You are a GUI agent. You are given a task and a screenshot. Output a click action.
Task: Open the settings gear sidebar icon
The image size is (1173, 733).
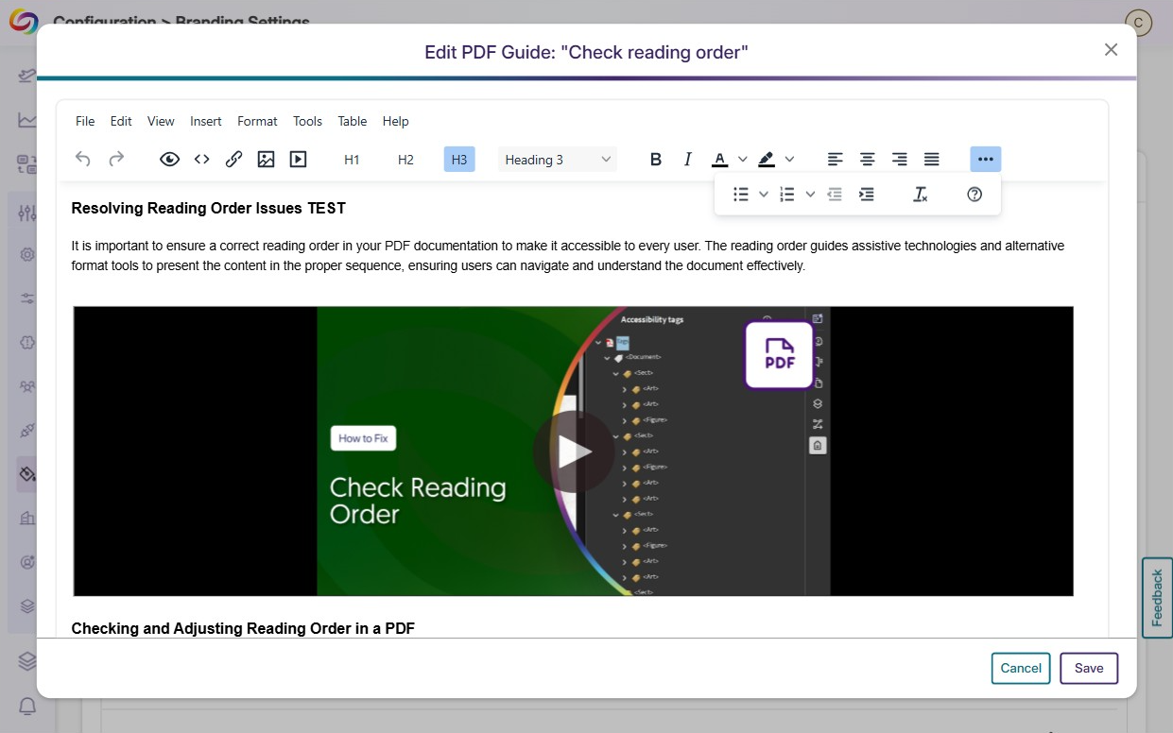click(27, 254)
